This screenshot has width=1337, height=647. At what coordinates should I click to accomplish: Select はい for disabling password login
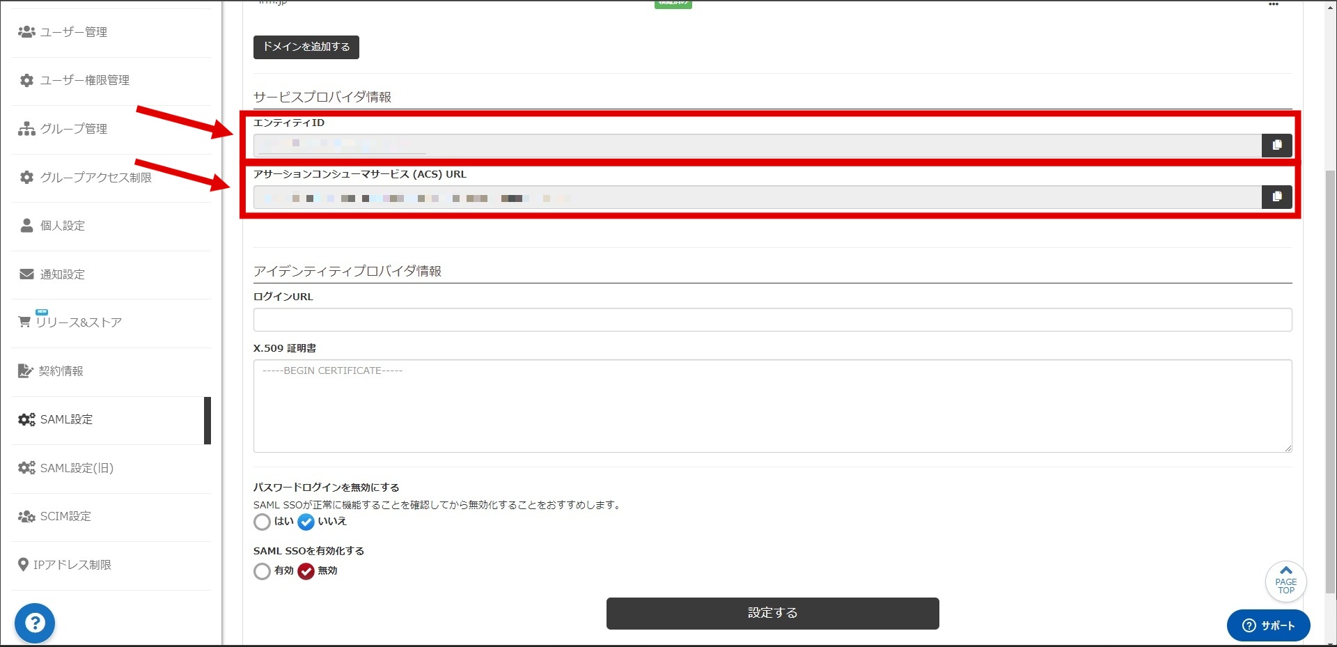(262, 522)
